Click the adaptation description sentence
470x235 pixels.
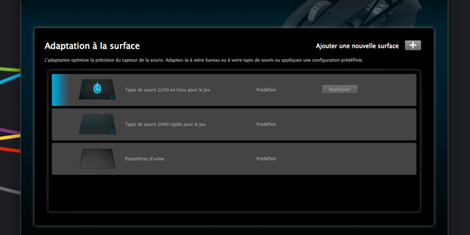pos(204,60)
